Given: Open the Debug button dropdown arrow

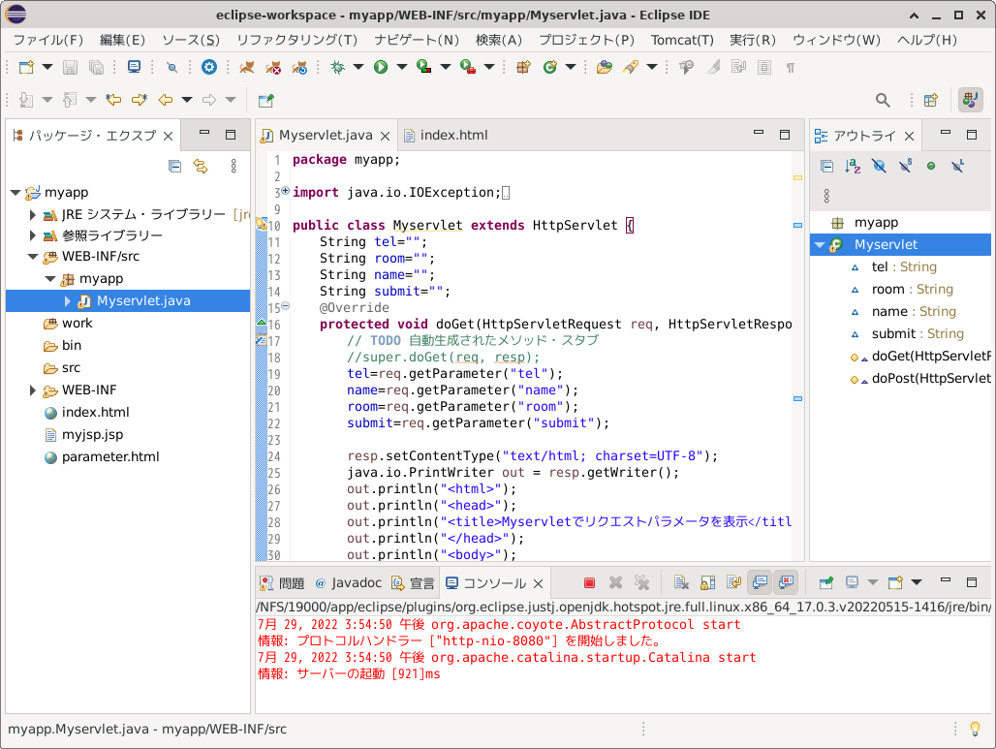Looking at the screenshot, I should point(358,67).
